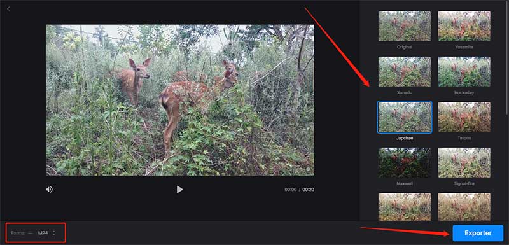Play the video preview
The height and width of the screenshot is (245, 509).
(179, 190)
